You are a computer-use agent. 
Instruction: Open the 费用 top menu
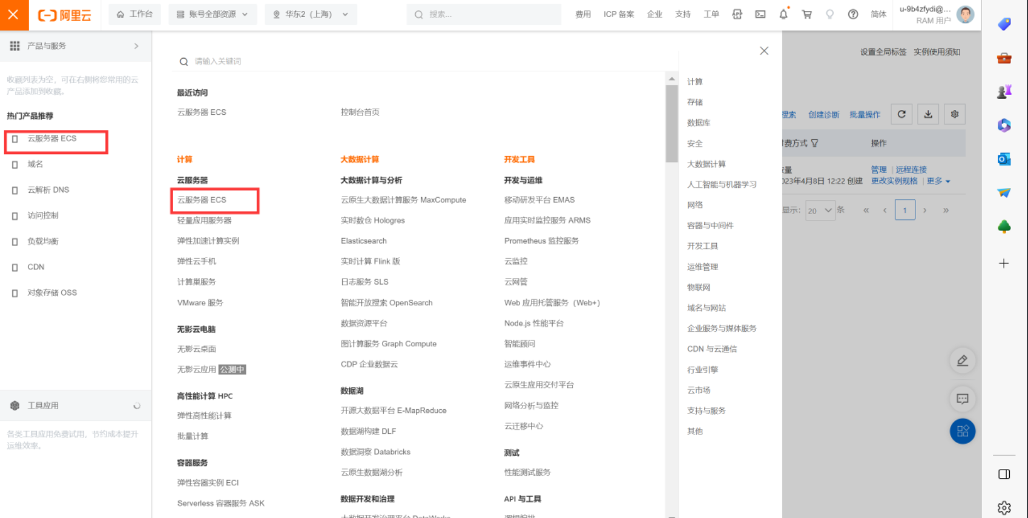(583, 15)
